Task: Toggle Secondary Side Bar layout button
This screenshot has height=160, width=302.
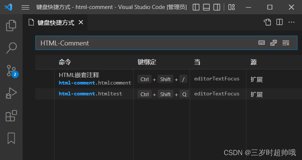Action: tap(217, 7)
